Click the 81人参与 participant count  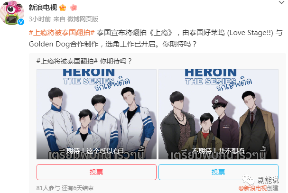[48, 188]
